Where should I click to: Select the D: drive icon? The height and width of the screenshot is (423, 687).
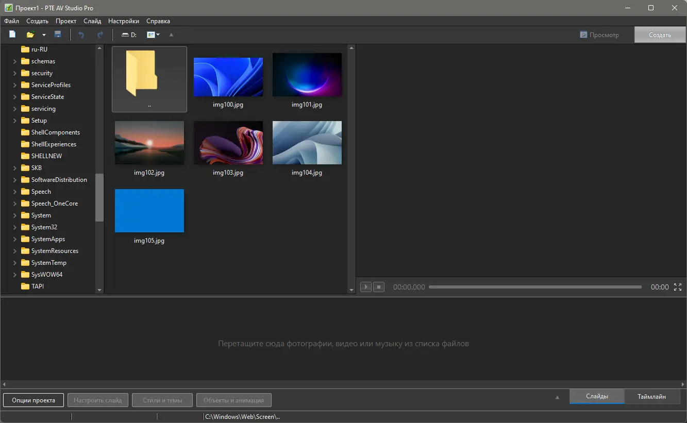(x=128, y=35)
